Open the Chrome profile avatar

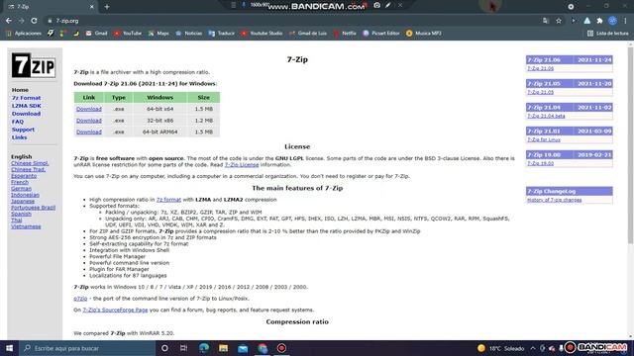[612, 21]
